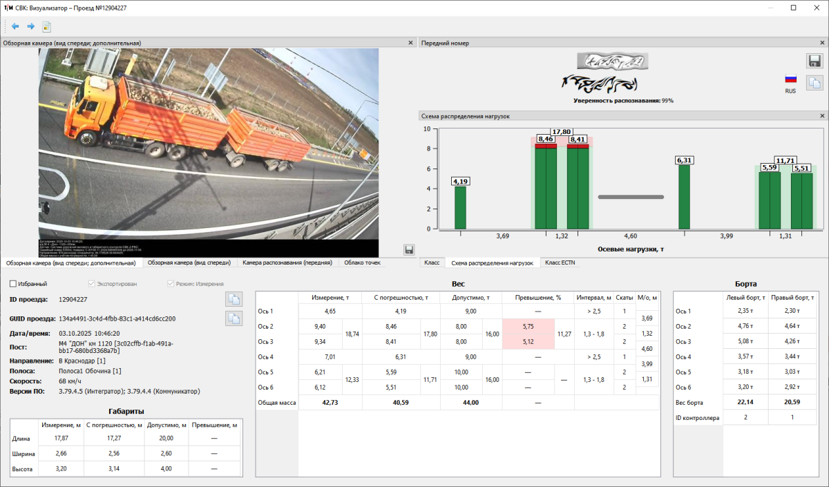Open the report document toolbar icon
Image resolution: width=829 pixels, height=487 pixels.
coord(47,27)
